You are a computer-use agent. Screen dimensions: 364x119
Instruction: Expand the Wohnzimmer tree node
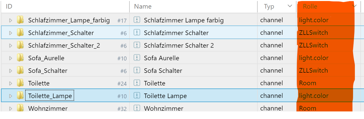click(11, 108)
